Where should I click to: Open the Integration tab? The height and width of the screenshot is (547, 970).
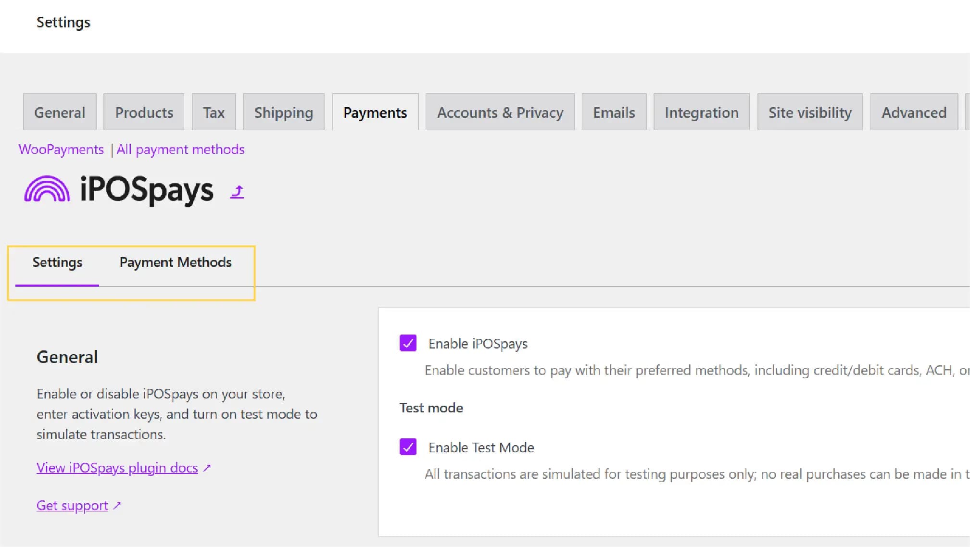[x=701, y=112]
